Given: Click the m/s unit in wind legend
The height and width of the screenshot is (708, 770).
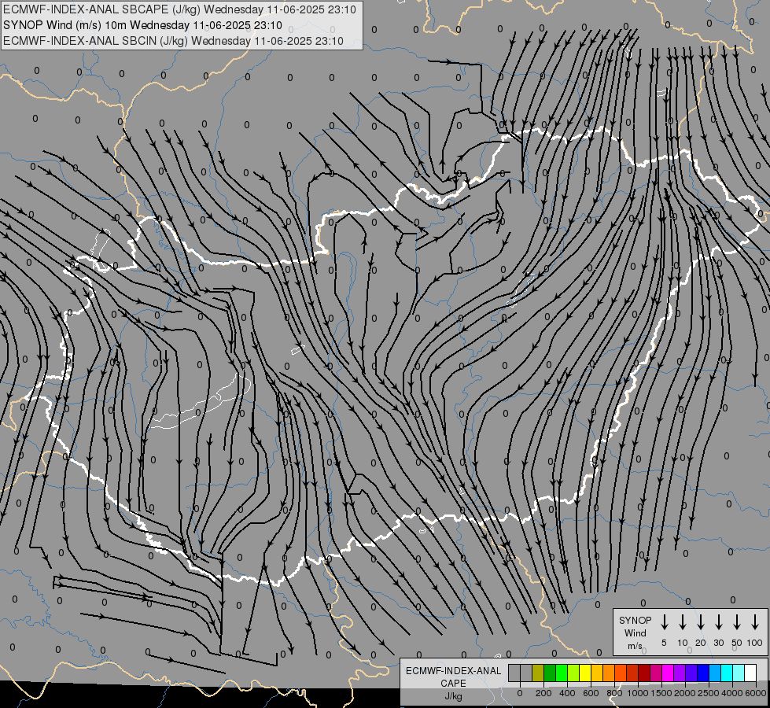Looking at the screenshot, I should click(635, 646).
